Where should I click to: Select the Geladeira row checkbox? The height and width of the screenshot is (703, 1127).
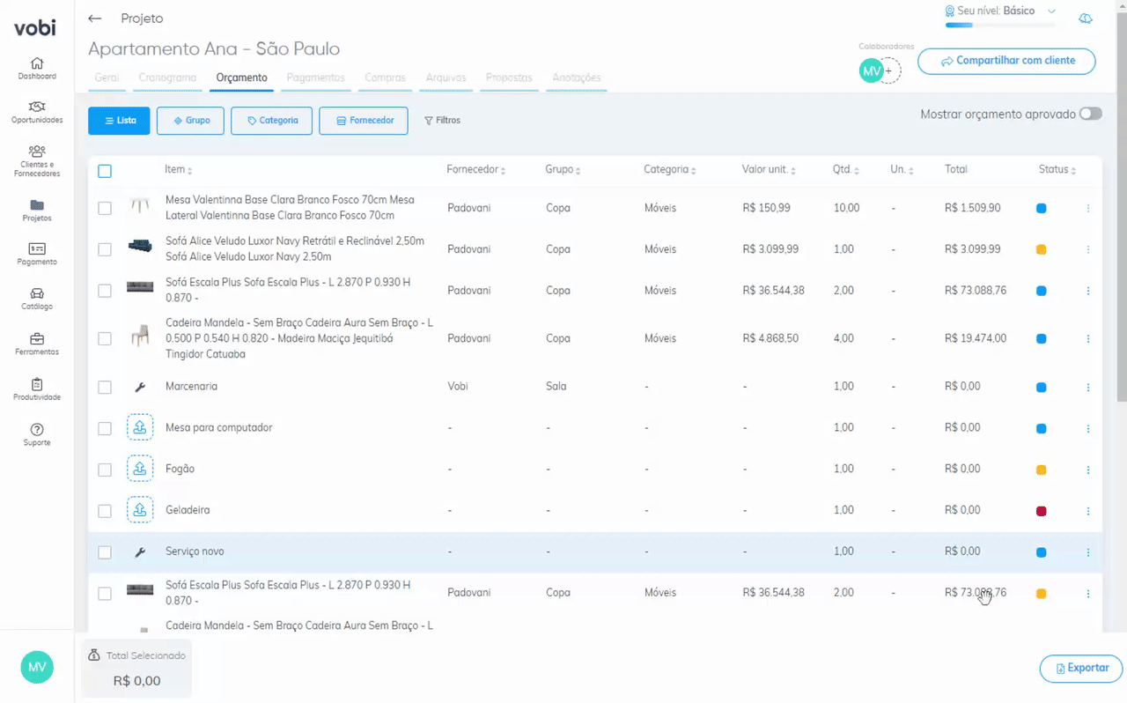click(105, 511)
